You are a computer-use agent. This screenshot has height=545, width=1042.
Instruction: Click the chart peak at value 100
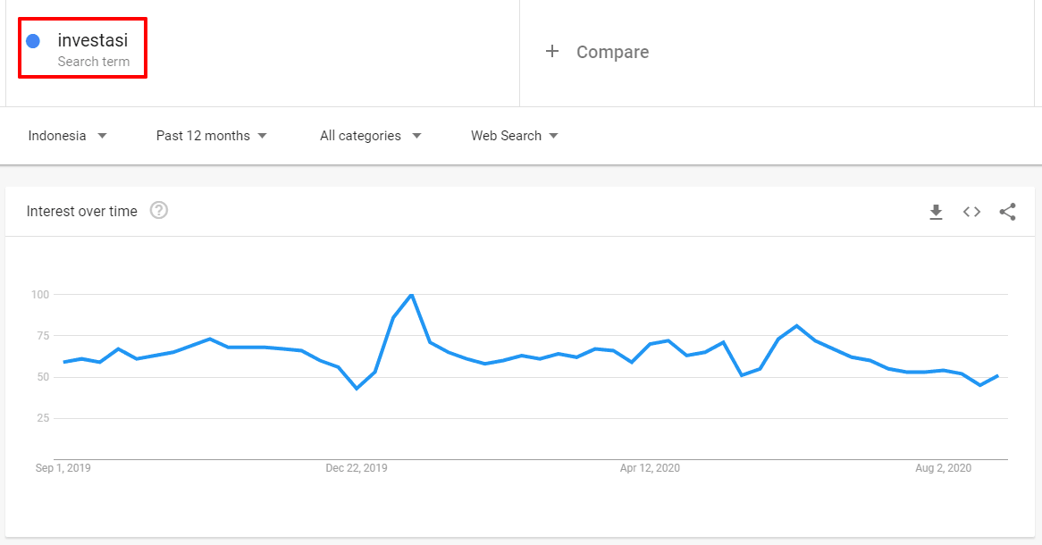[411, 295]
